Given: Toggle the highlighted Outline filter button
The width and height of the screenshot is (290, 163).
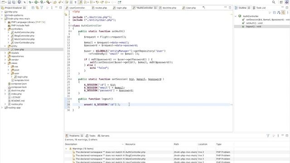Looking at the screenshot, I should (x=283, y=13).
